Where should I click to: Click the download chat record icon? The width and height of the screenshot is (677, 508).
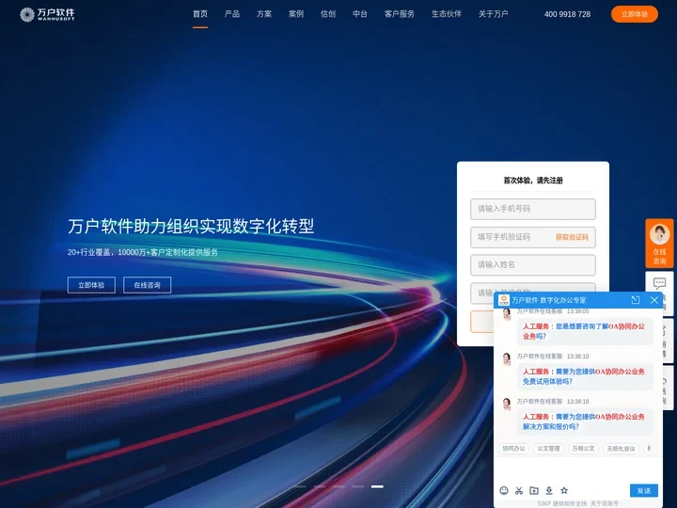coord(549,490)
